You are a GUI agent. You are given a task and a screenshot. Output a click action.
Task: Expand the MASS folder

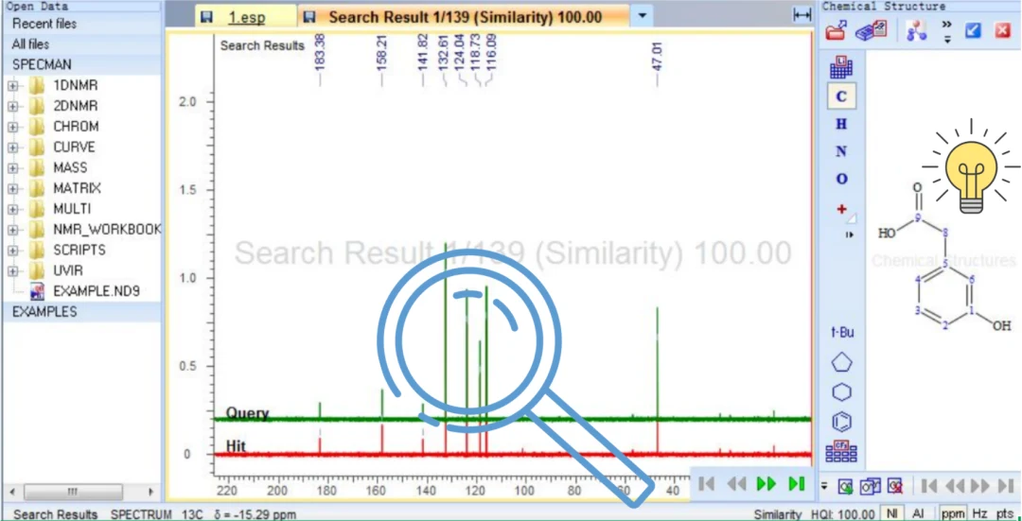click(x=12, y=168)
